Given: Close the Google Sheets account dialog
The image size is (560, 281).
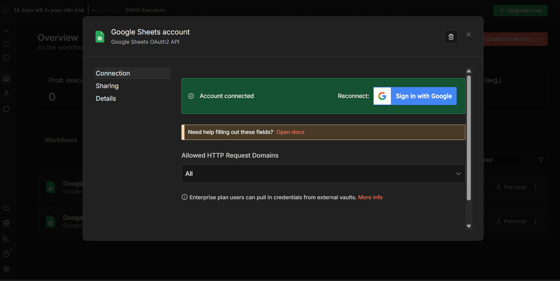Looking at the screenshot, I should [469, 35].
